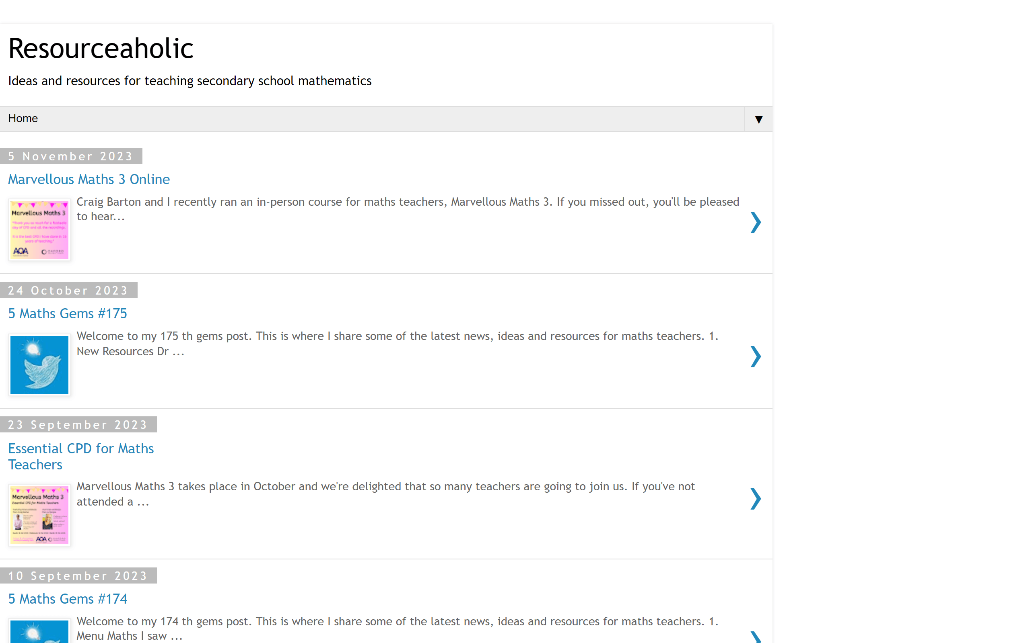Click the 5 November 2023 date label
Screen dimensions: 1030x643
[71, 156]
